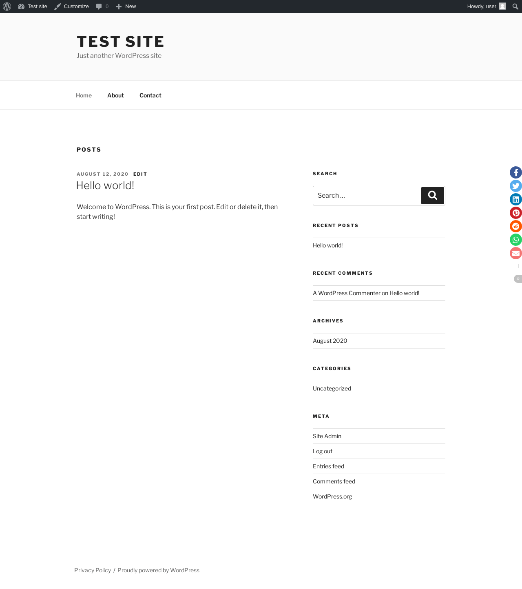522x589 pixels.
Task: Go to the About page
Action: (115, 95)
